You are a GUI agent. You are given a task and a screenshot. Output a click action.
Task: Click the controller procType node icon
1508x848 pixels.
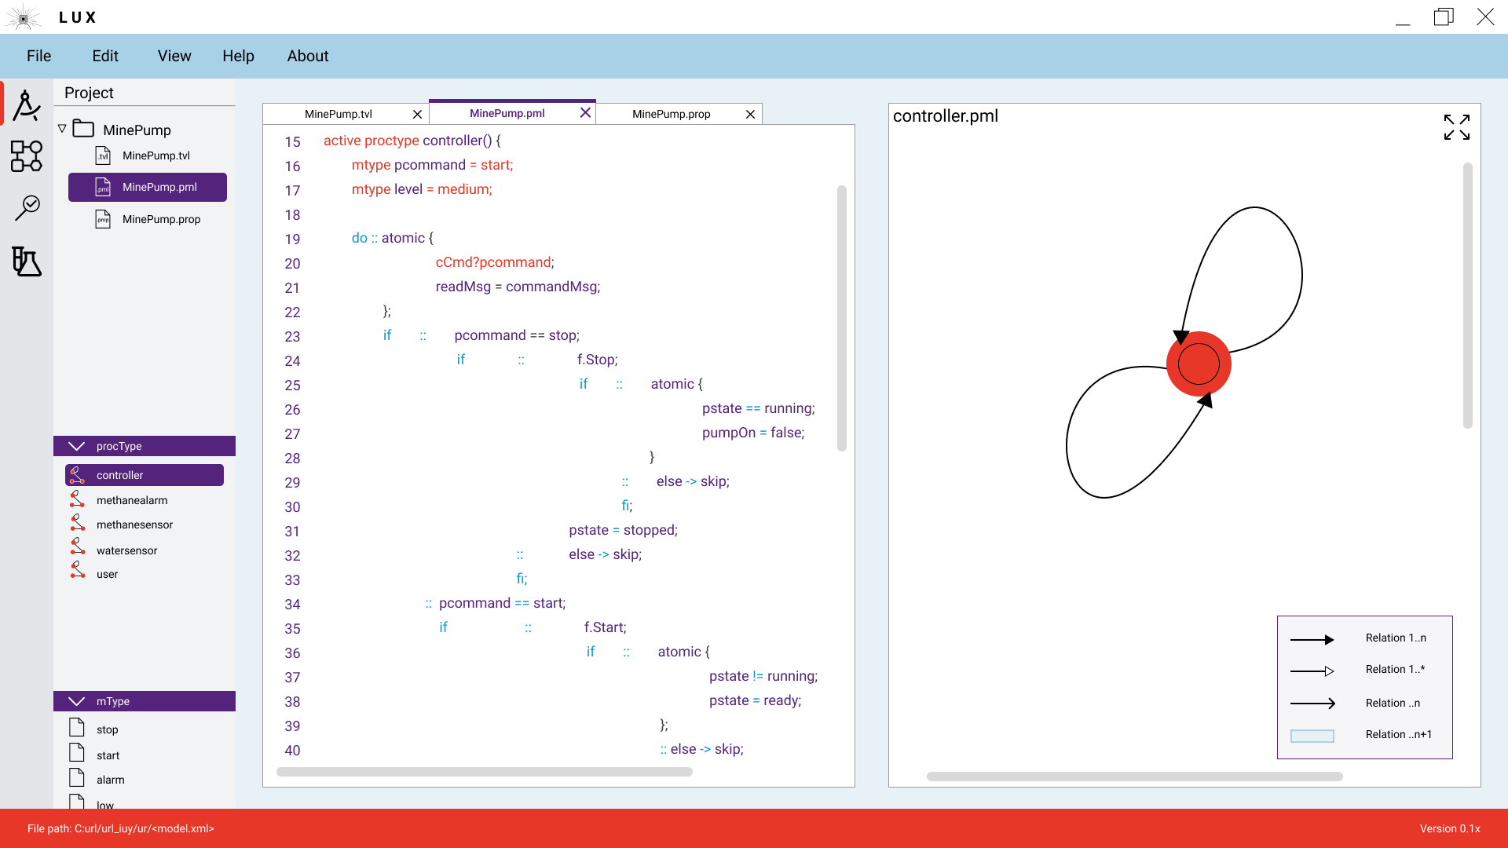tap(77, 475)
